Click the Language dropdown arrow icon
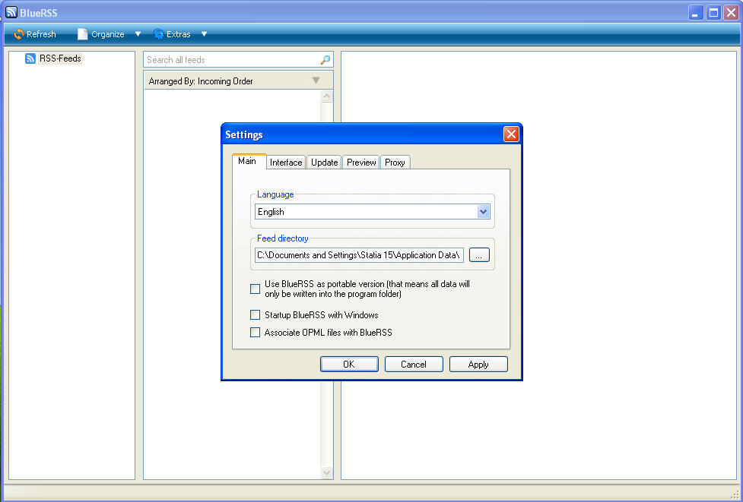743x502 pixels. pyautogui.click(x=484, y=211)
